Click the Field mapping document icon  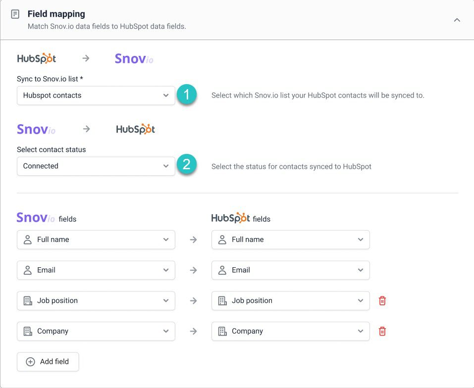point(15,14)
